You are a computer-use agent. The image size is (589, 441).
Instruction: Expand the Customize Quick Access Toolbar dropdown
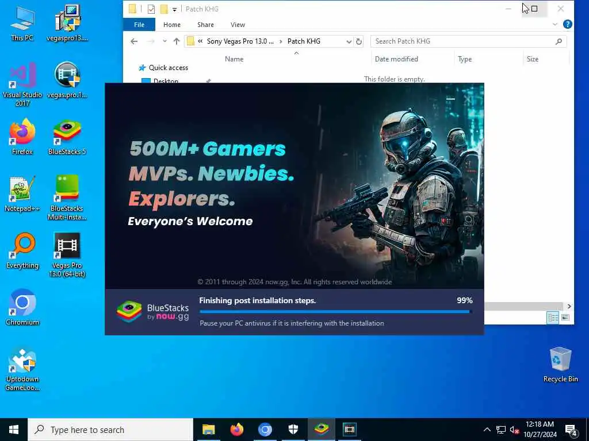coord(175,9)
